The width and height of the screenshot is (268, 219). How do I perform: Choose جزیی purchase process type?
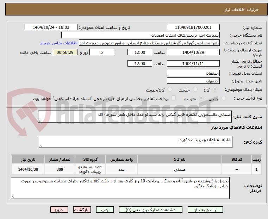click(224, 98)
